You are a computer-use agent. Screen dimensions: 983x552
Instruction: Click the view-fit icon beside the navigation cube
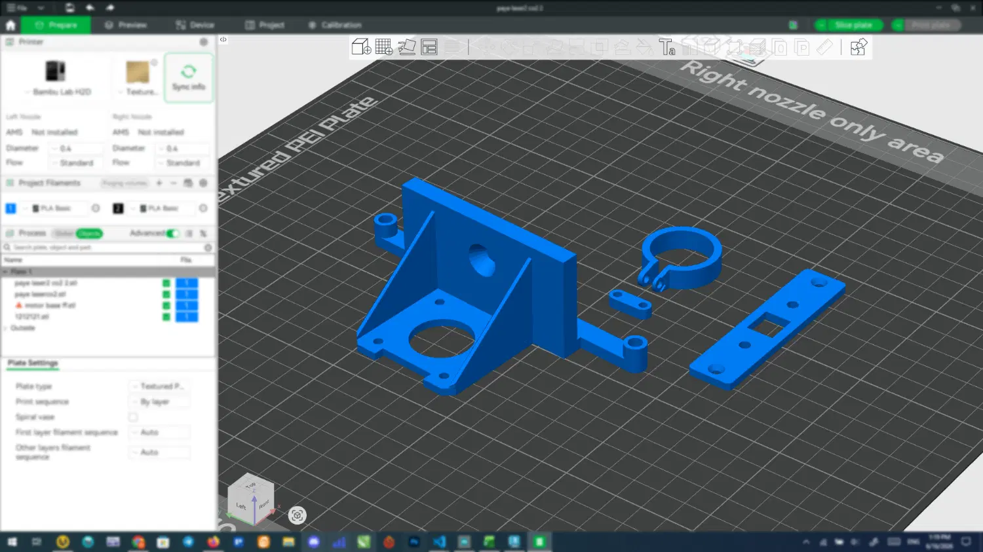[x=297, y=515]
